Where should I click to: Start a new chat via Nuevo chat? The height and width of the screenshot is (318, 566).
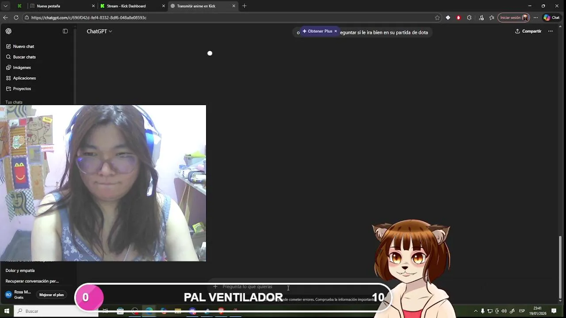[23, 46]
